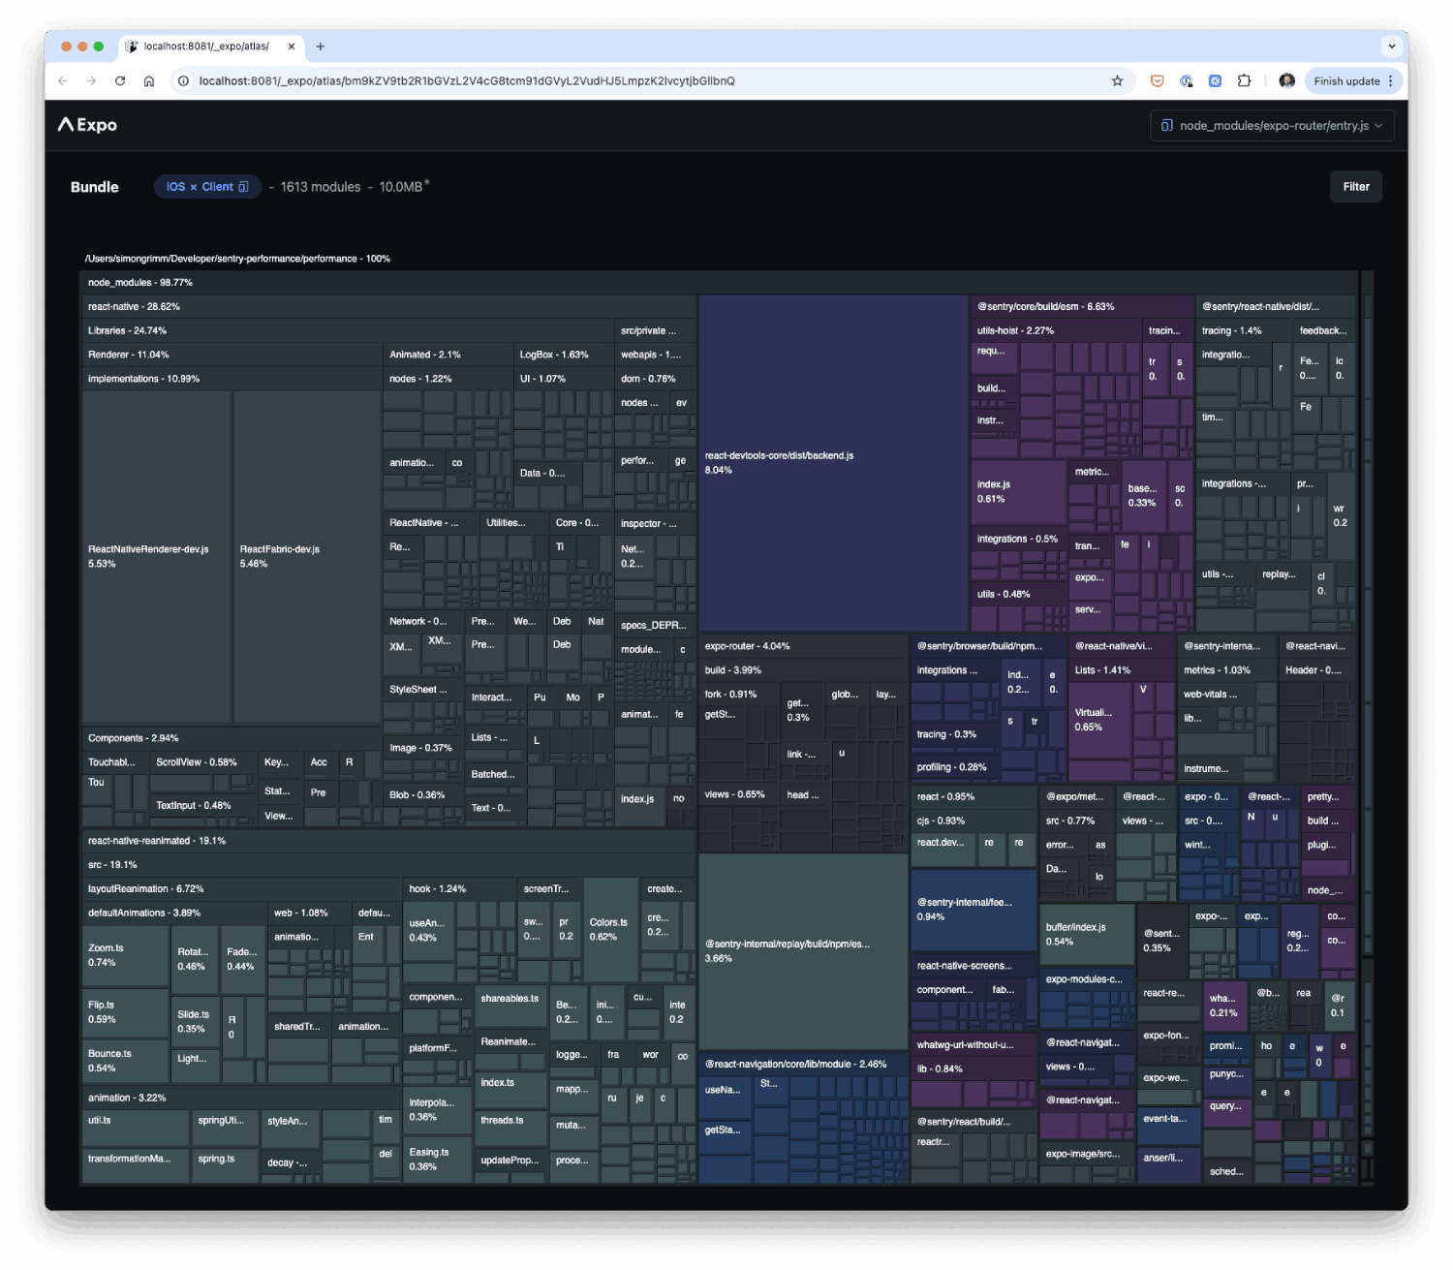The image size is (1453, 1270).
Task: Close the localhost:8081 atlas tab
Action: (x=292, y=46)
